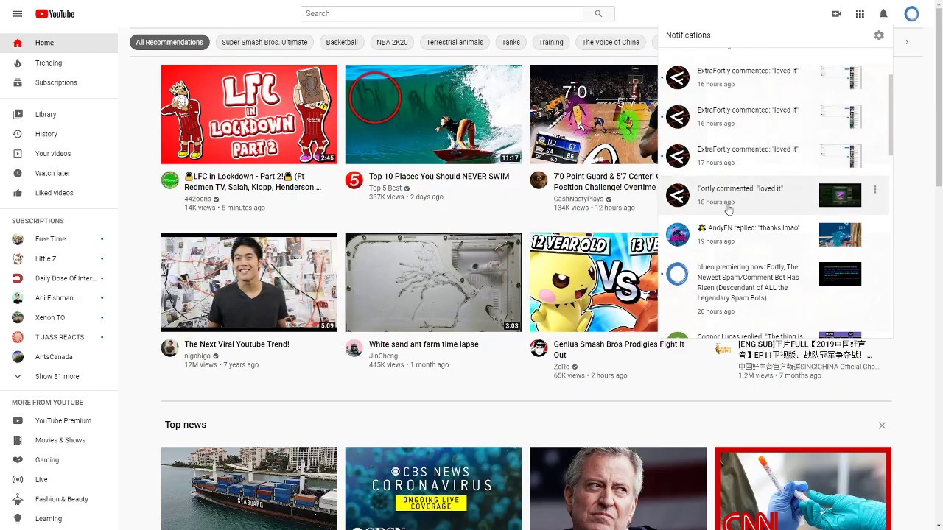Play White sand ant farm thumbnail
Screen dimensions: 943x530
(x=433, y=282)
